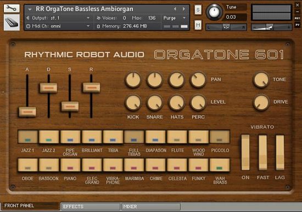Toggle the Vibrato LAG switch

point(280,152)
